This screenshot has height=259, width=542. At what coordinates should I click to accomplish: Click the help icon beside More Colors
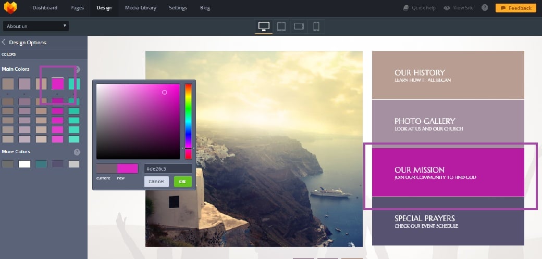[x=77, y=152]
